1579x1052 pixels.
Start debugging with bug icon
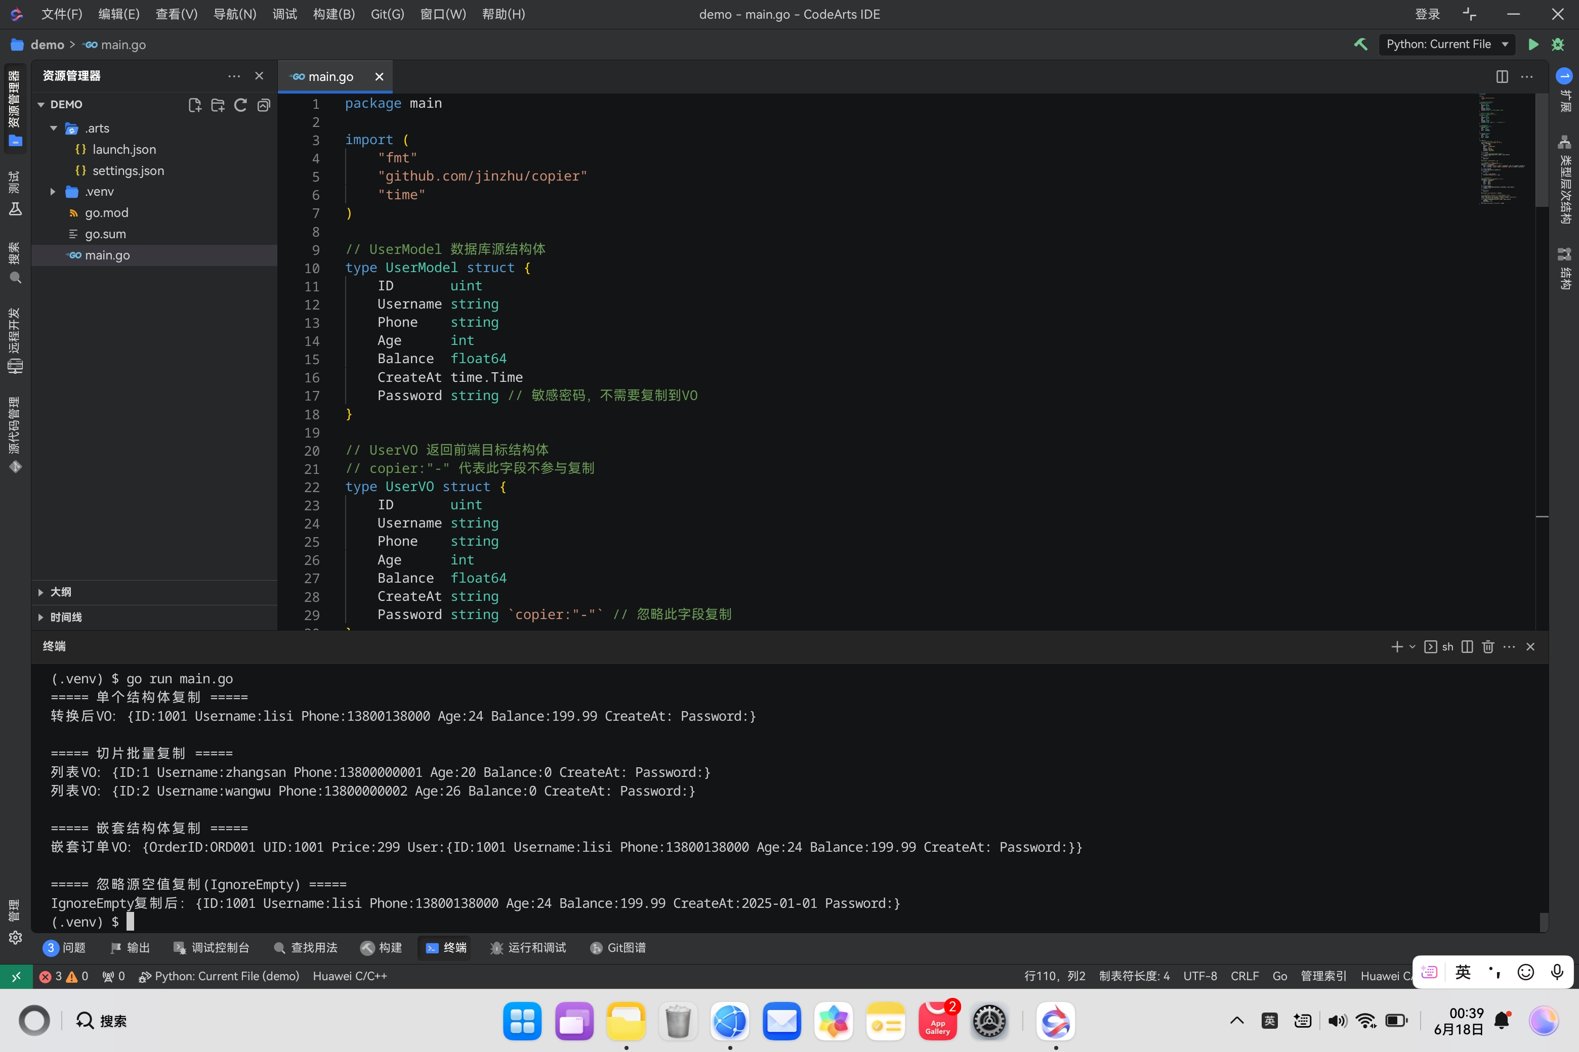(x=1558, y=45)
